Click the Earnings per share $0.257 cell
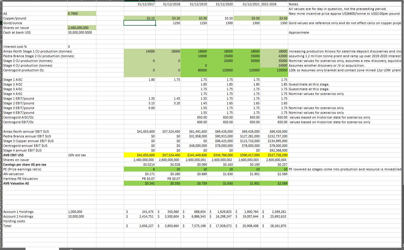This screenshot has height=250, width=404. pos(274,165)
